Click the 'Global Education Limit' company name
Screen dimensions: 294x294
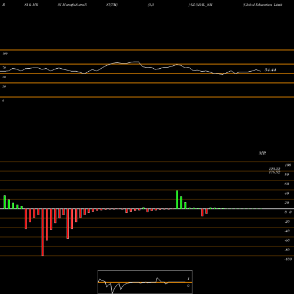point(263,5)
